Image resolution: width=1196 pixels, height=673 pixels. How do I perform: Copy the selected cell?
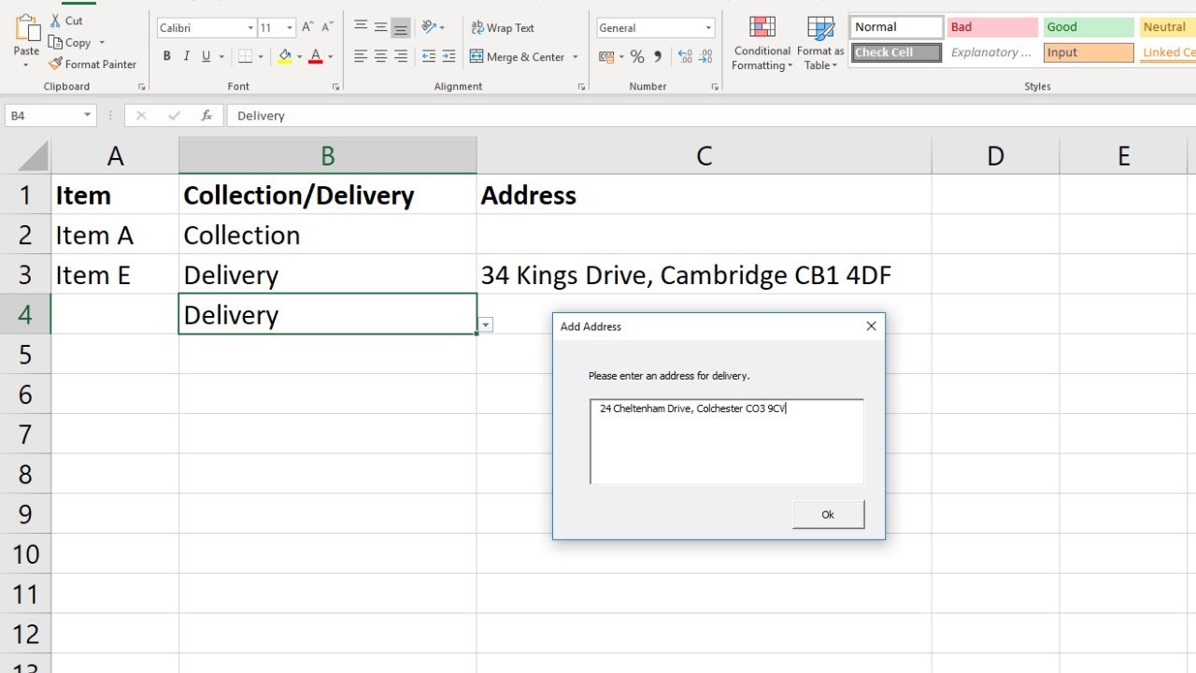(70, 42)
